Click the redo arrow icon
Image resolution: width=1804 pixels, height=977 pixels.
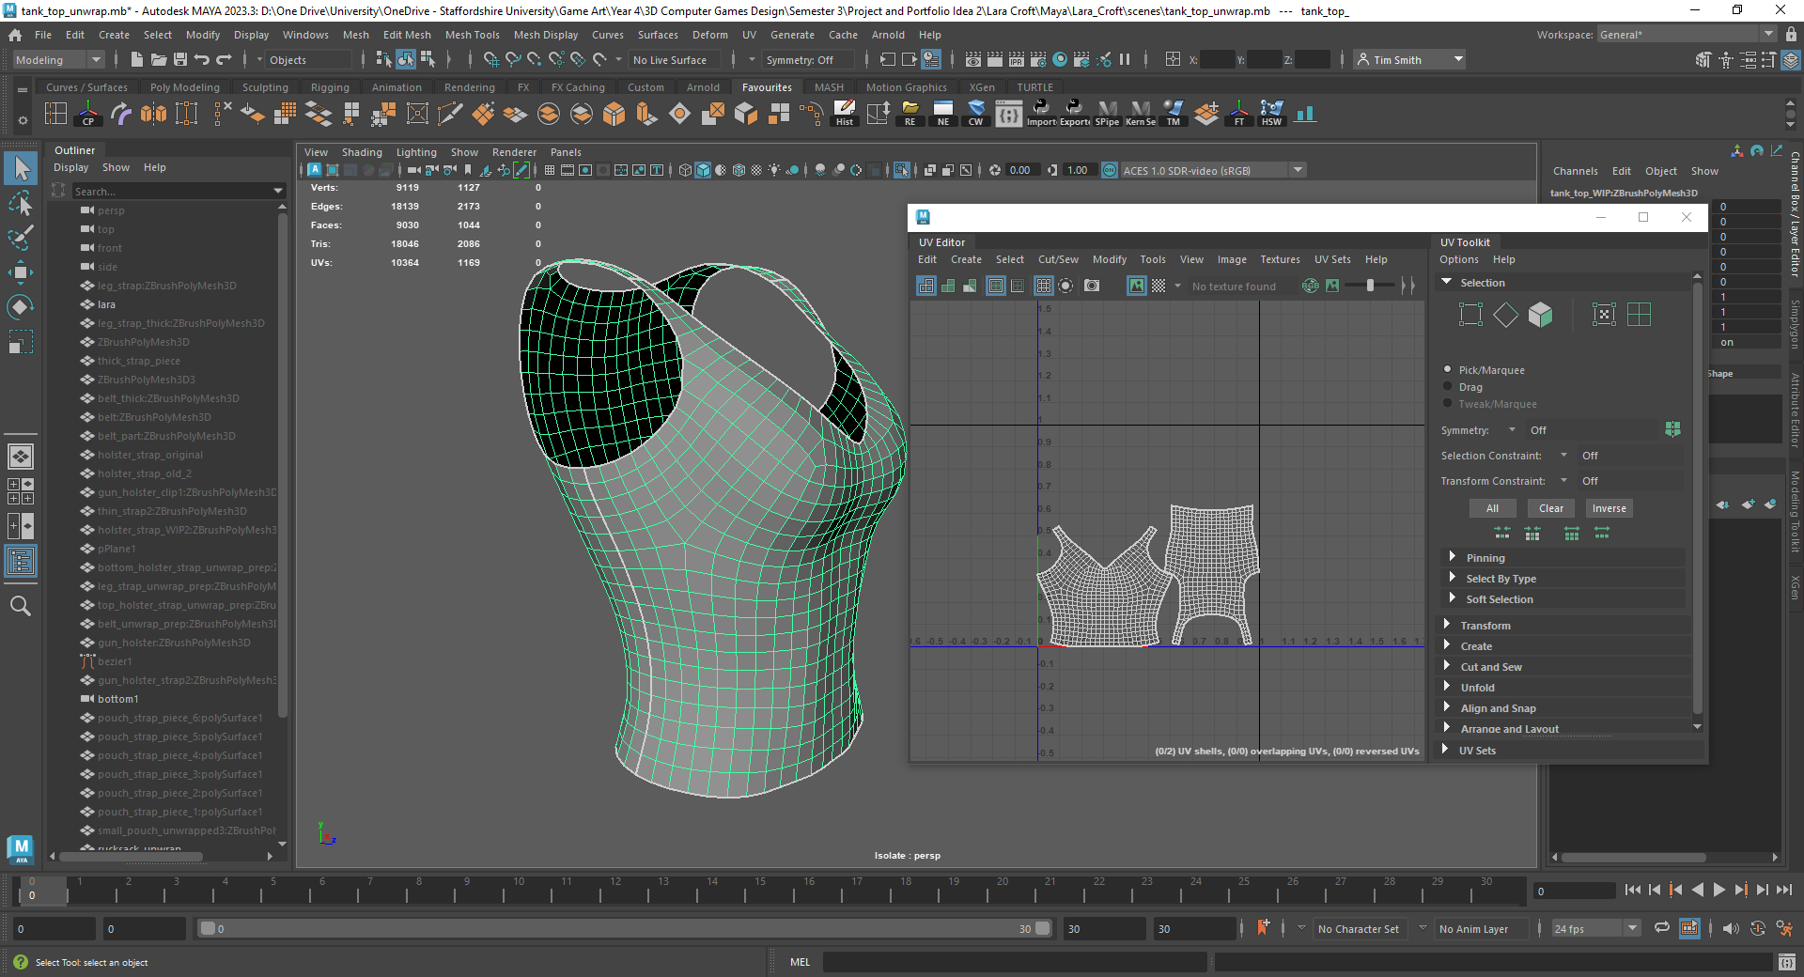click(x=224, y=59)
